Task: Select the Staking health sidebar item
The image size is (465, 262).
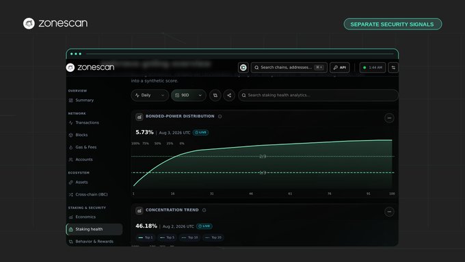Action: 94,229
